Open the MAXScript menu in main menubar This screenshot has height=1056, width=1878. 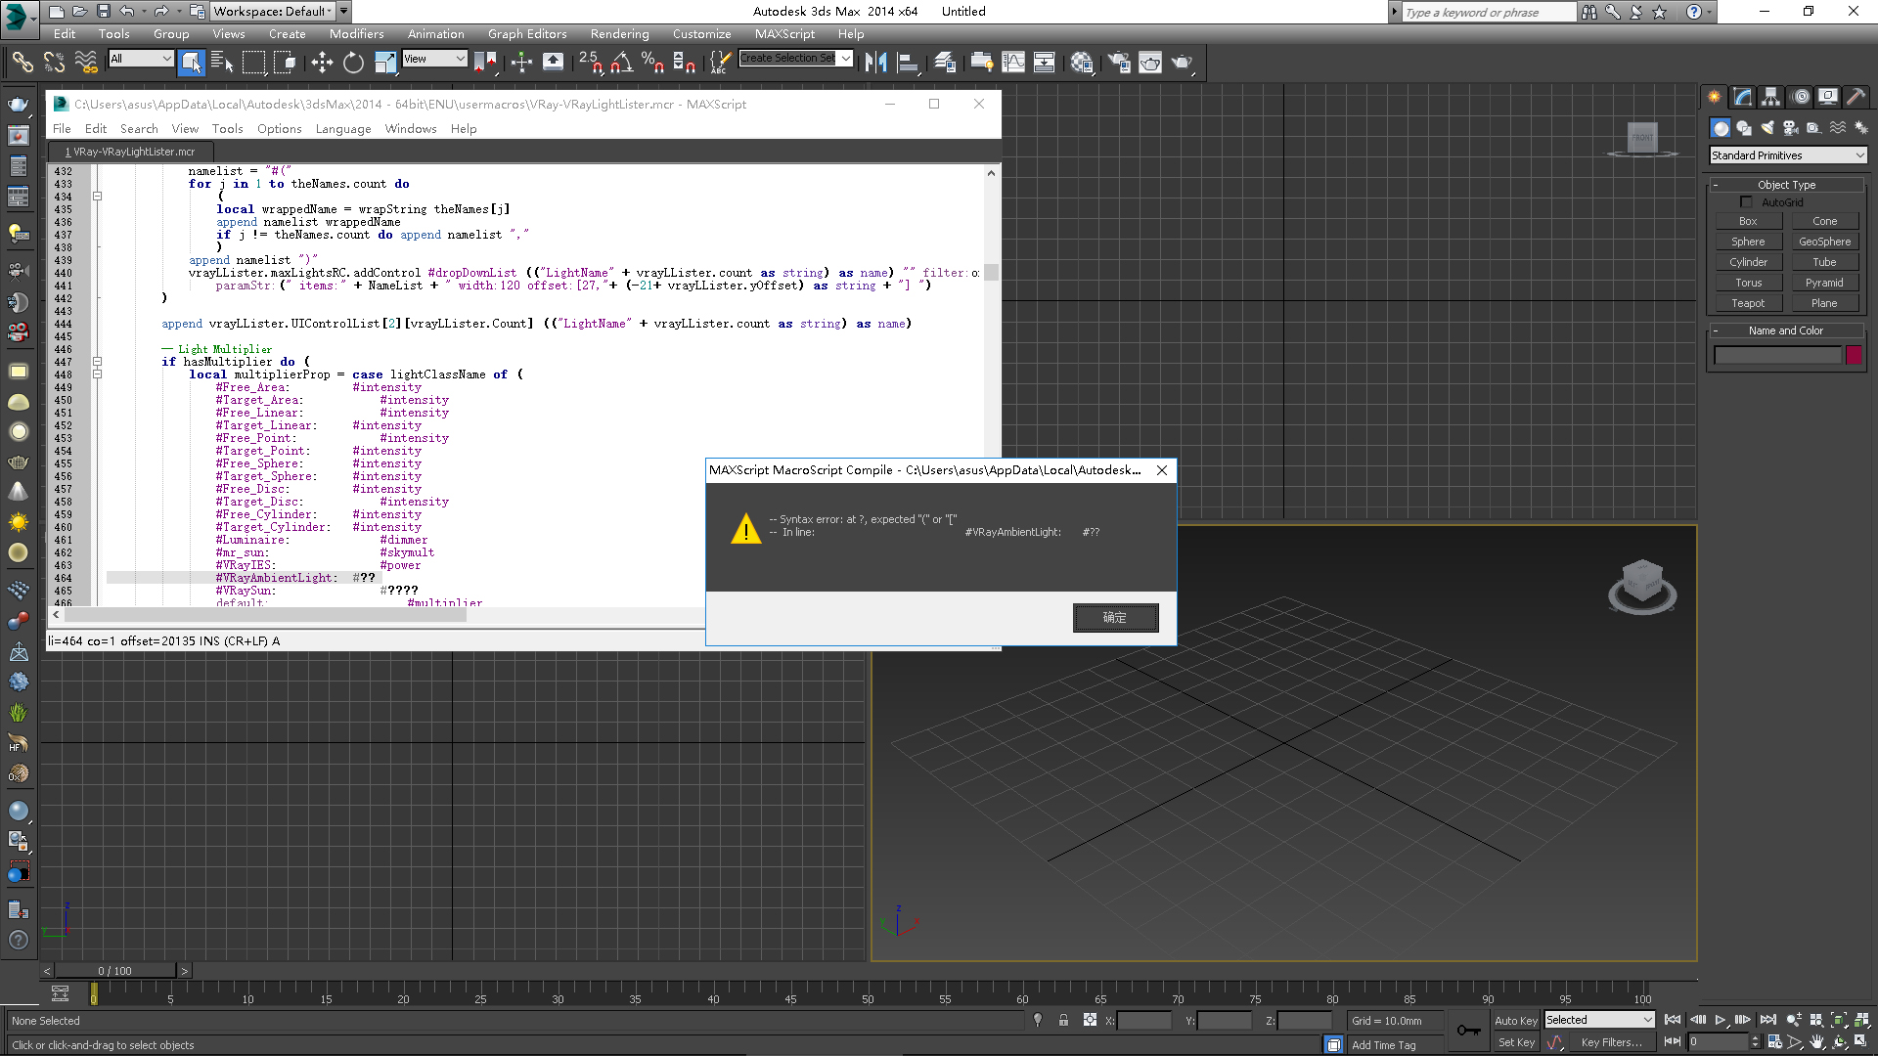click(784, 34)
